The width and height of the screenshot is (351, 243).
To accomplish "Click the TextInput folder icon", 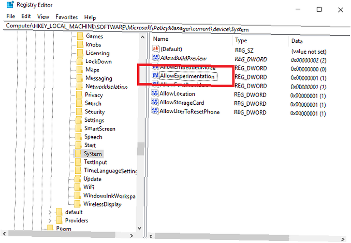I will [x=78, y=162].
